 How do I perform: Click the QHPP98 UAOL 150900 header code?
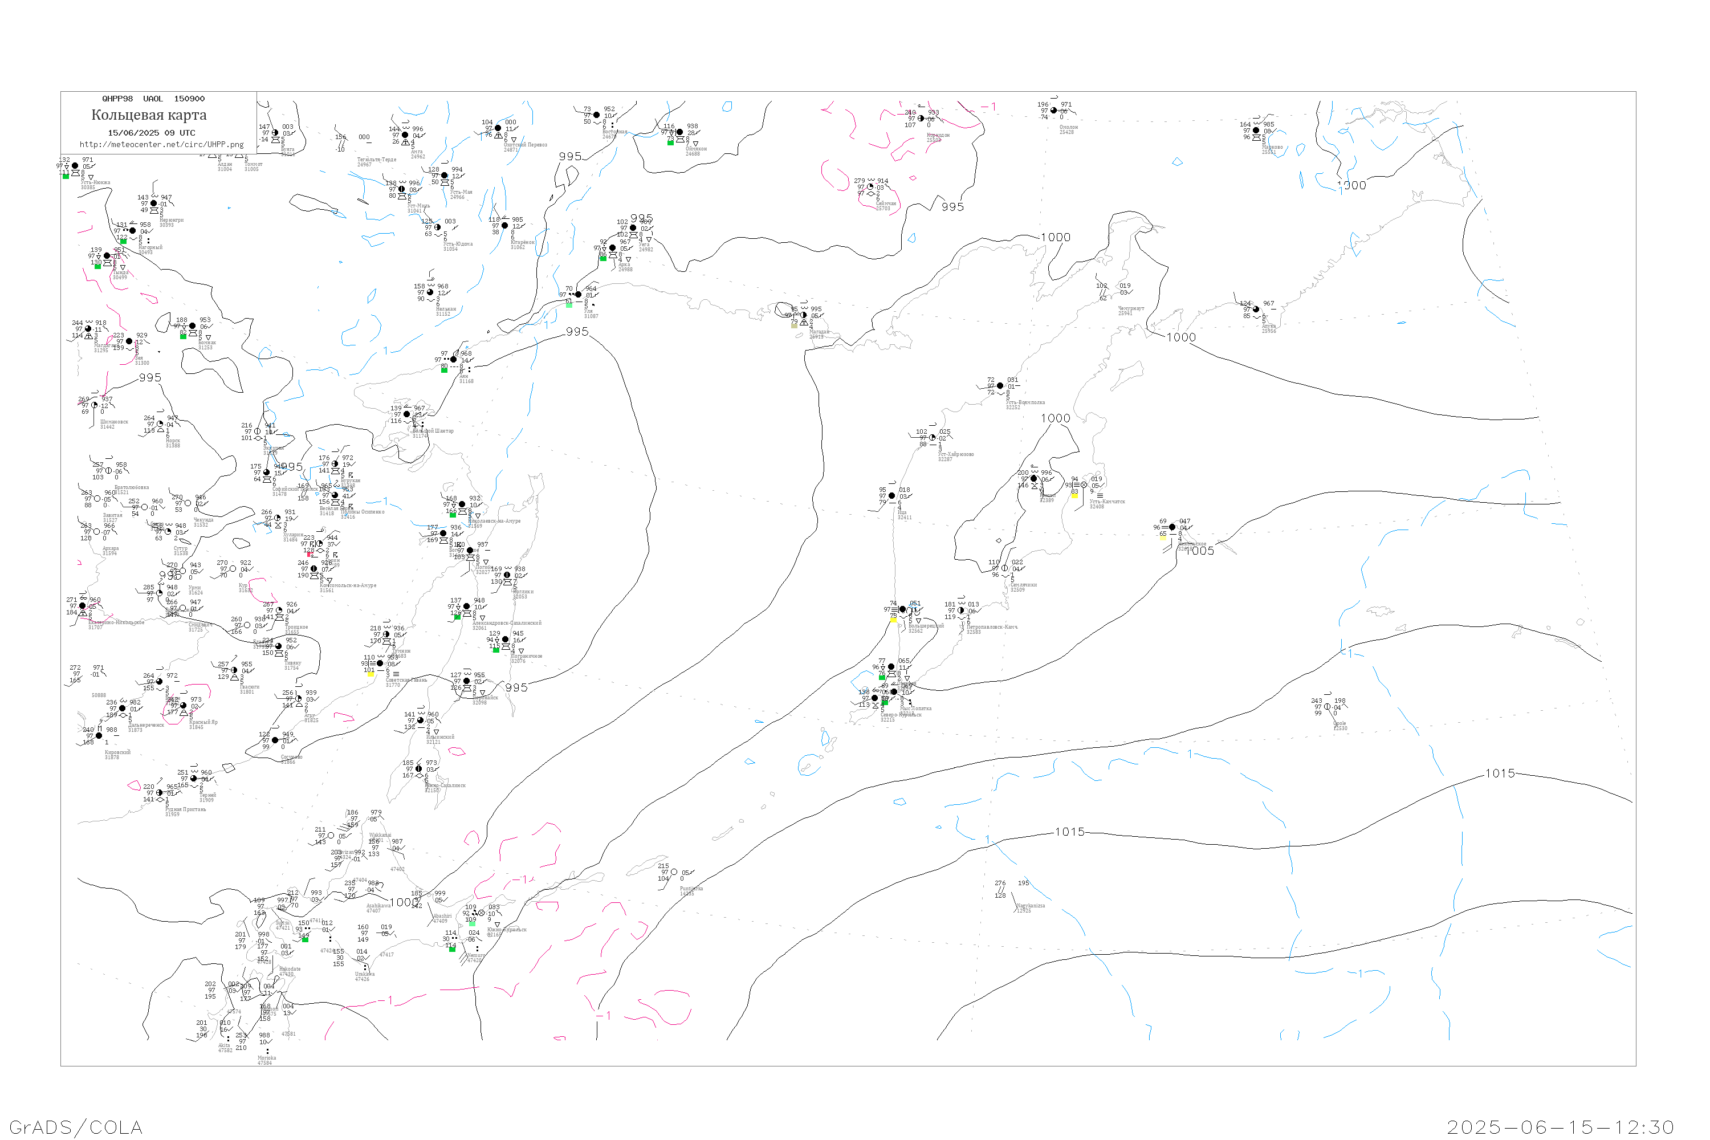(x=153, y=99)
